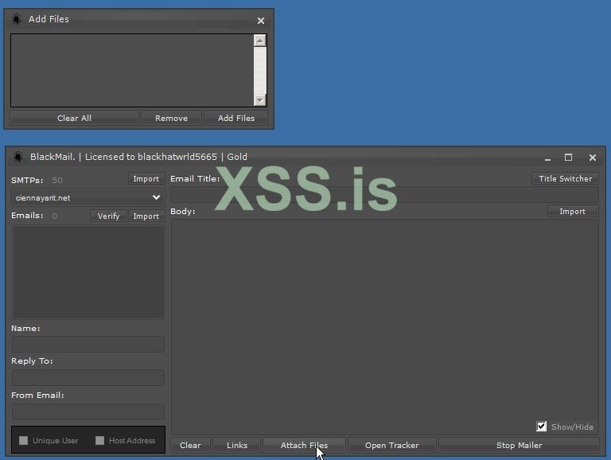The width and height of the screenshot is (611, 460).
Task: Uncheck the Show/Hide checkbox
Action: pyautogui.click(x=541, y=427)
